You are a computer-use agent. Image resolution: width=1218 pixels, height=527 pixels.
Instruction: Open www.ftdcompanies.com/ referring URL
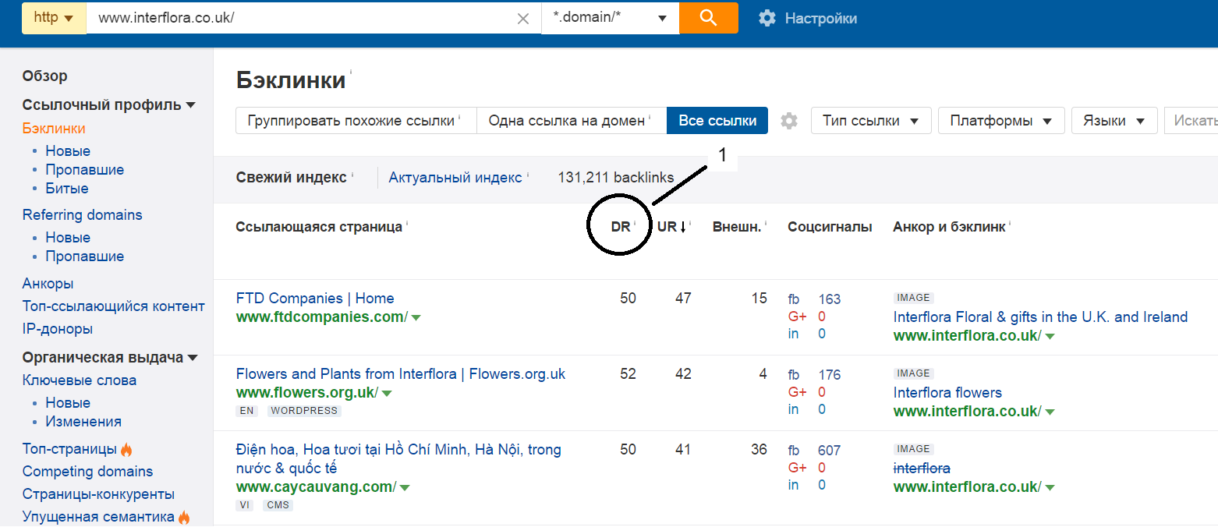(x=321, y=317)
